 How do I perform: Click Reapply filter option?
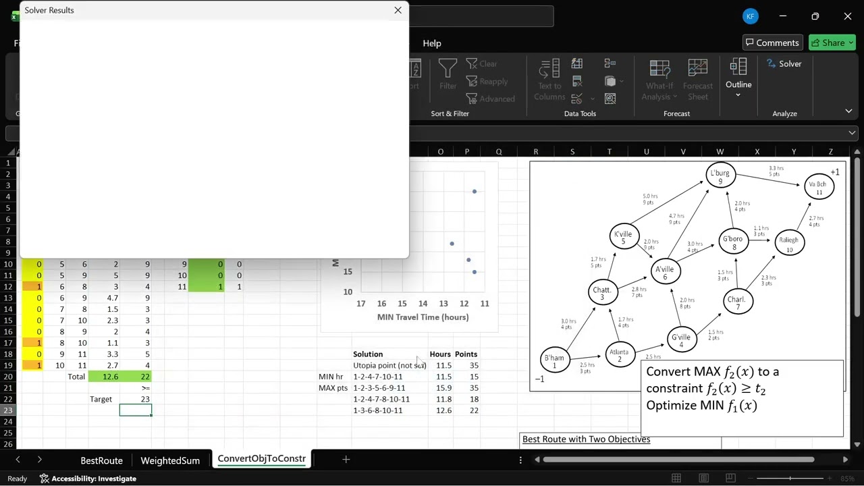click(x=487, y=81)
